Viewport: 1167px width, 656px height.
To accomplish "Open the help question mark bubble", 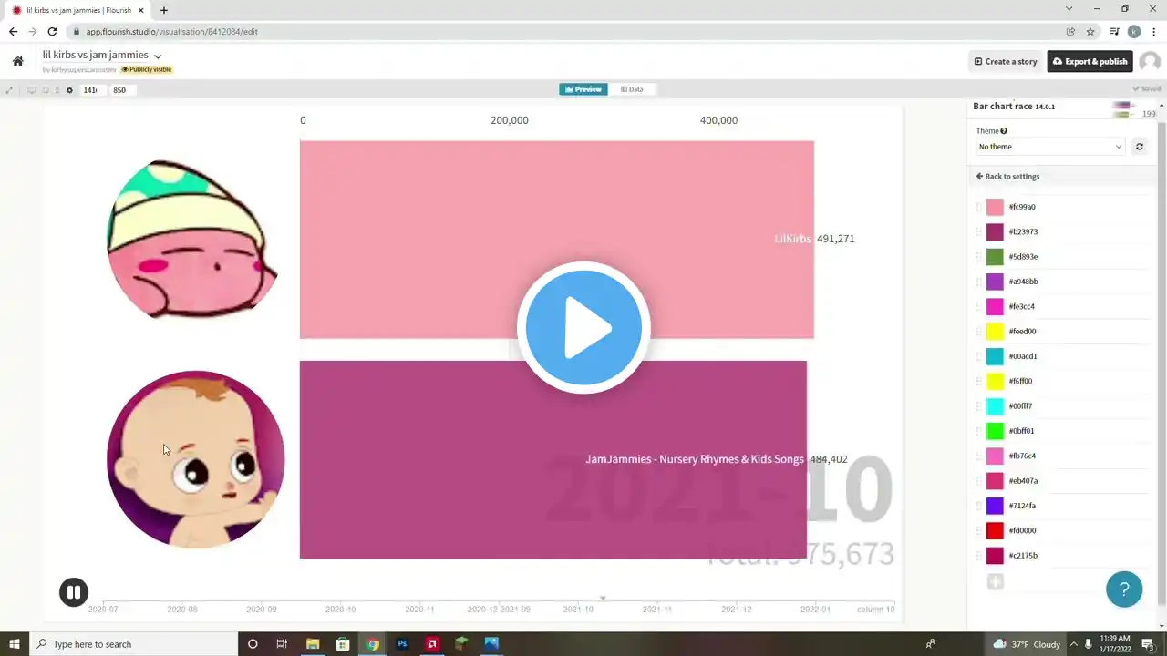I will 1124,589.
